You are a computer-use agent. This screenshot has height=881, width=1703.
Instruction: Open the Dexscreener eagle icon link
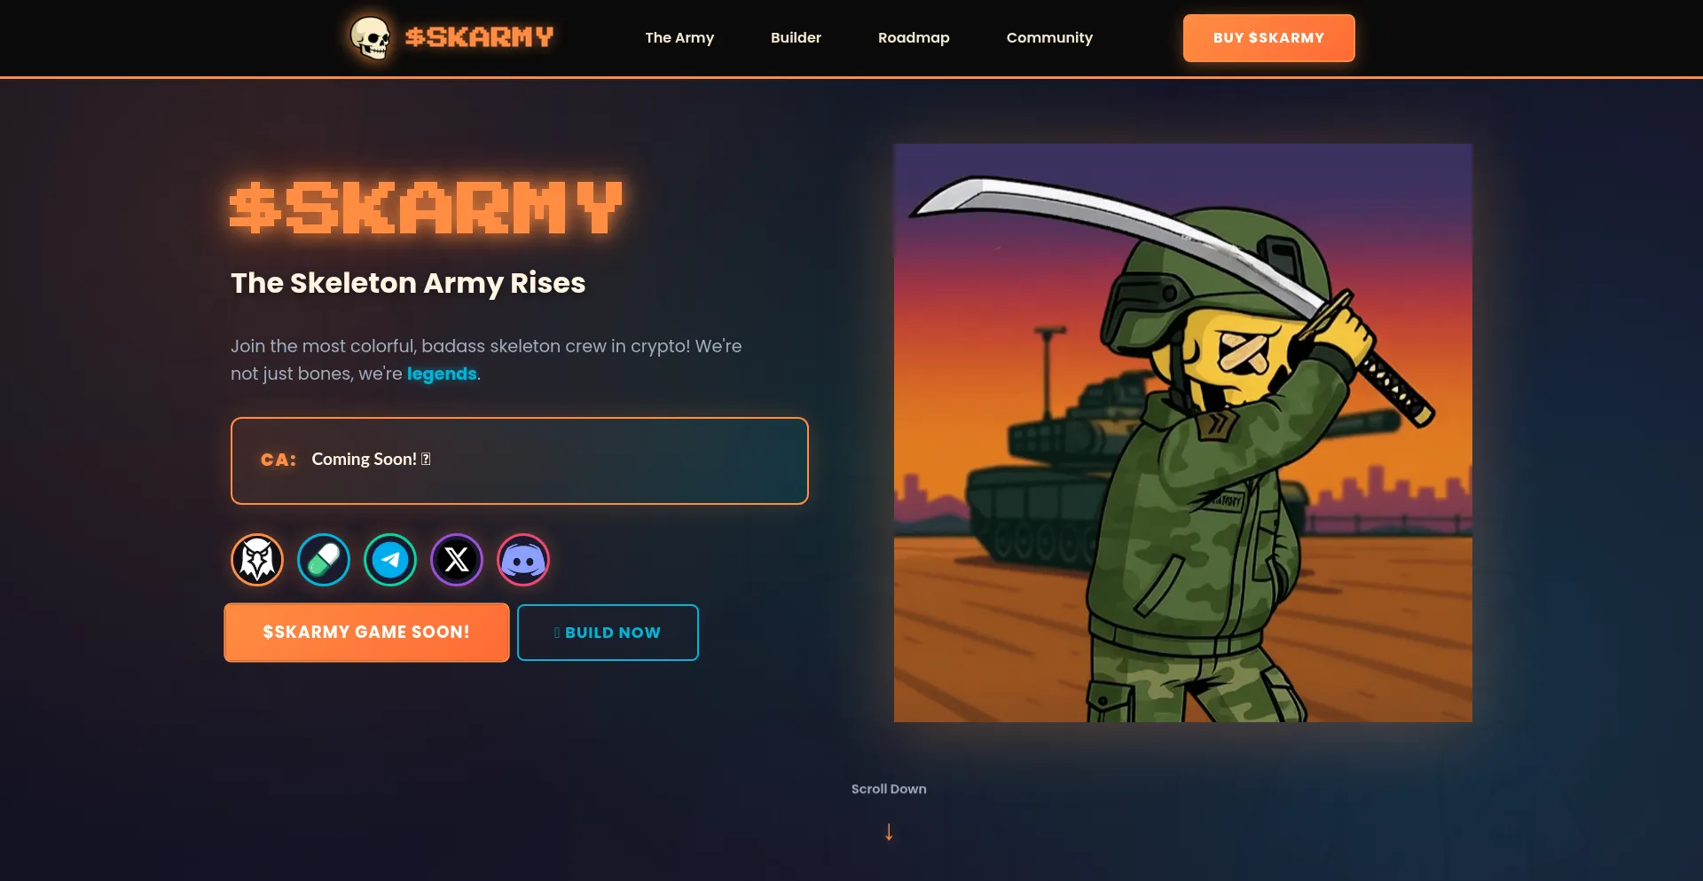[257, 560]
